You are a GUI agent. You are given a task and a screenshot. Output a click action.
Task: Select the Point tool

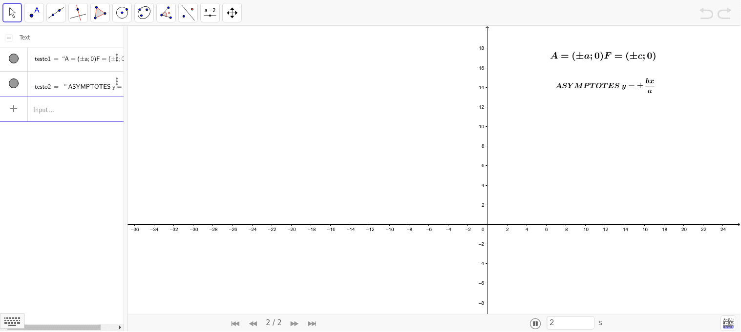34,13
